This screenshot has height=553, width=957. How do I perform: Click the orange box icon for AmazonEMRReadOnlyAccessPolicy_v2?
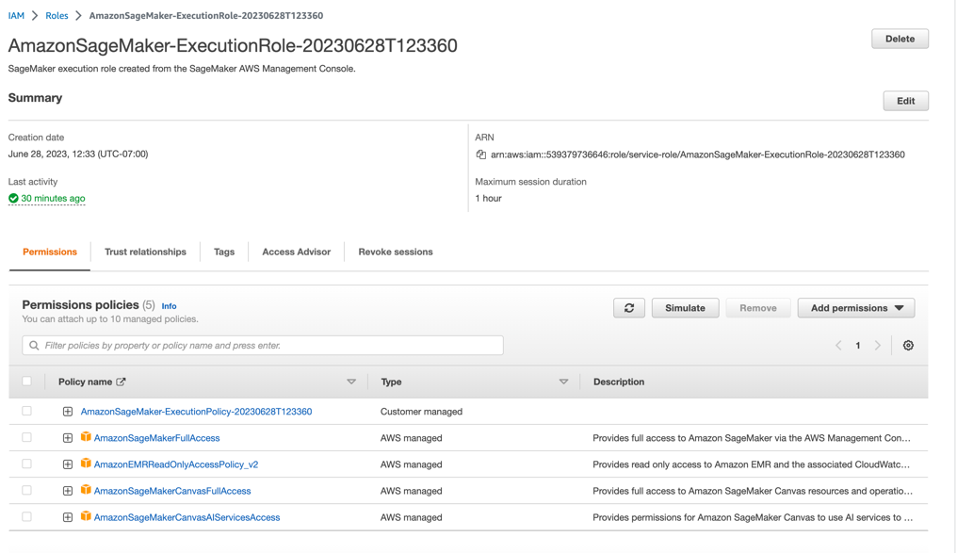coord(86,464)
